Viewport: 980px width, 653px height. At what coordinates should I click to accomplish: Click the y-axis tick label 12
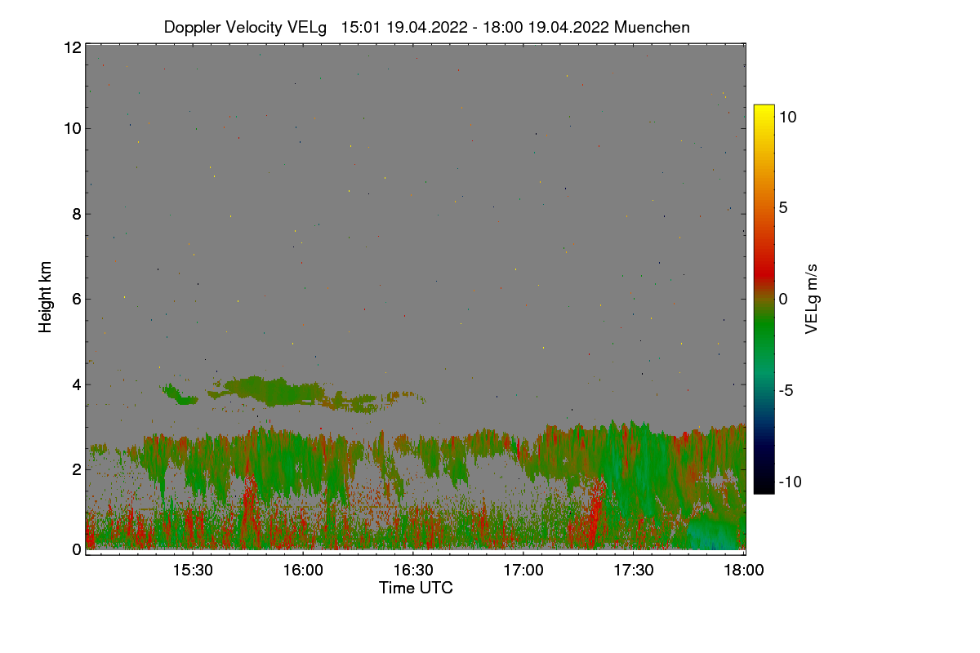click(72, 47)
